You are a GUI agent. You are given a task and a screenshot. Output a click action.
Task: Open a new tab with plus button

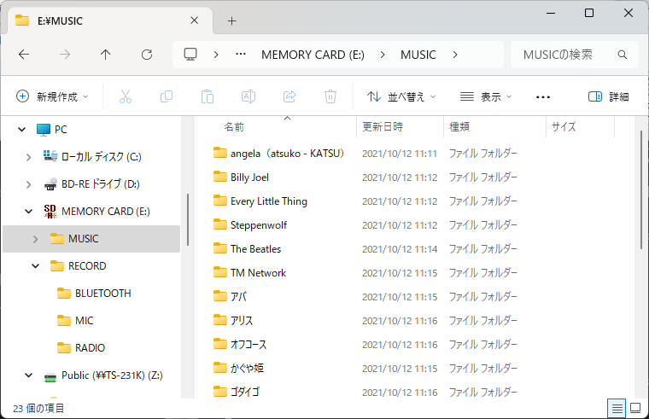tap(231, 21)
